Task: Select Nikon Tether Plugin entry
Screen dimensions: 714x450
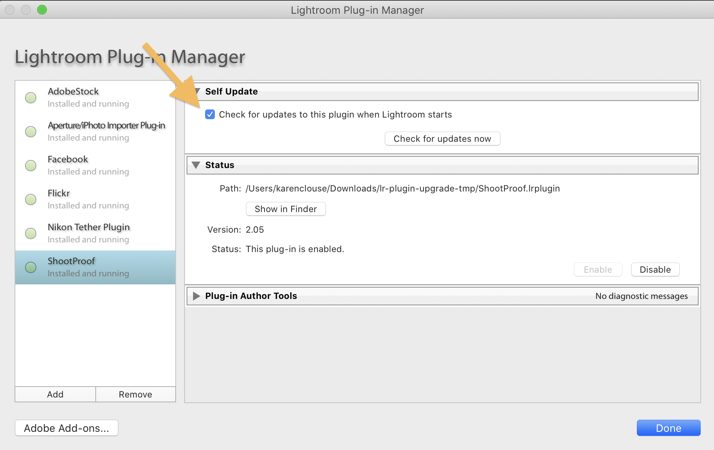Action: [x=95, y=233]
